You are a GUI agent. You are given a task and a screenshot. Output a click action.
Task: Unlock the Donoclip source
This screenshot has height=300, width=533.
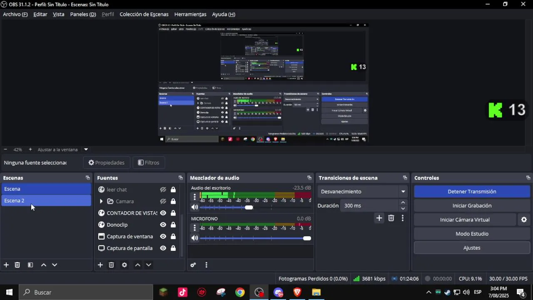point(173,225)
